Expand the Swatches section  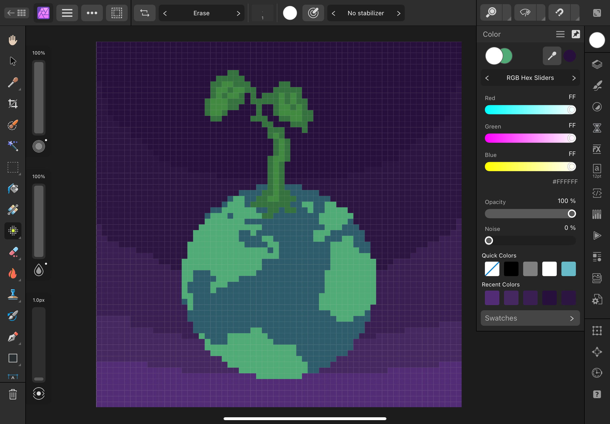tap(530, 318)
